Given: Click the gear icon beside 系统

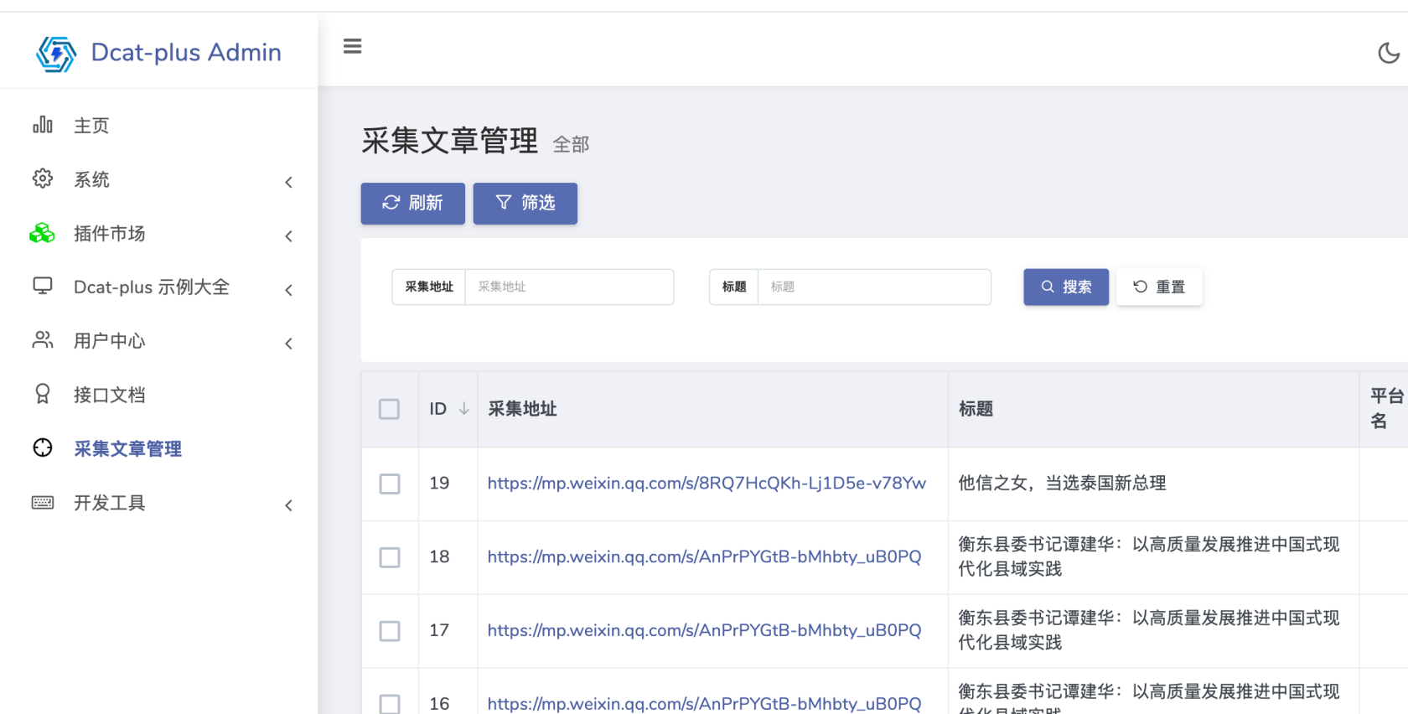Looking at the screenshot, I should point(43,178).
